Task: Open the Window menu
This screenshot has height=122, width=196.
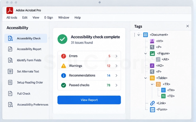Action: tap(64, 18)
